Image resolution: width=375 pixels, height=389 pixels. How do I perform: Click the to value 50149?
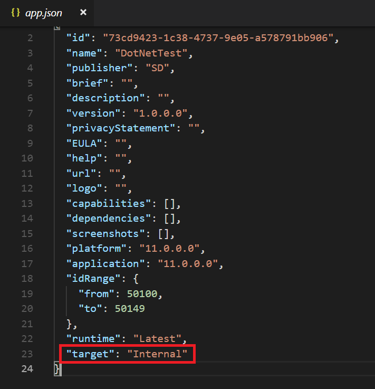coord(130,309)
